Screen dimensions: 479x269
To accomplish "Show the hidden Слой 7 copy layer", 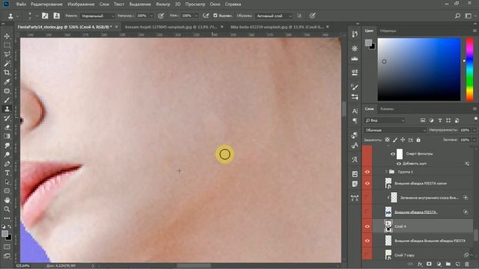I will click(x=367, y=254).
